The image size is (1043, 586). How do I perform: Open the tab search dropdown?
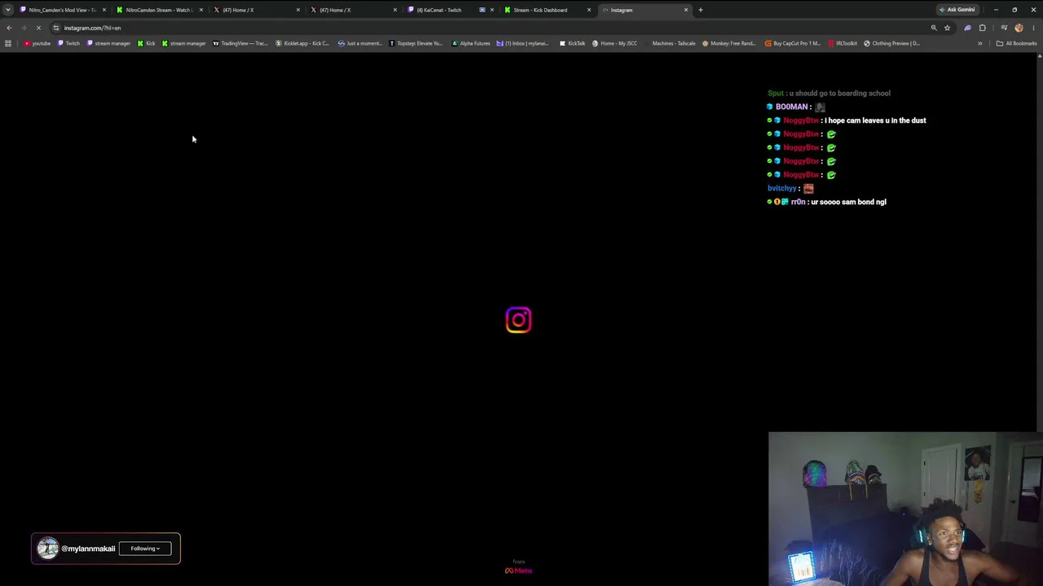click(x=8, y=10)
